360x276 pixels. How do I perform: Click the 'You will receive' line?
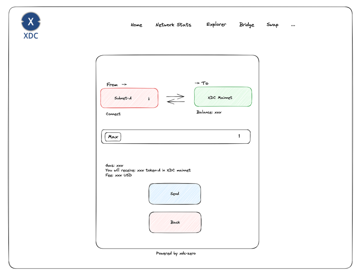[x=148, y=170]
